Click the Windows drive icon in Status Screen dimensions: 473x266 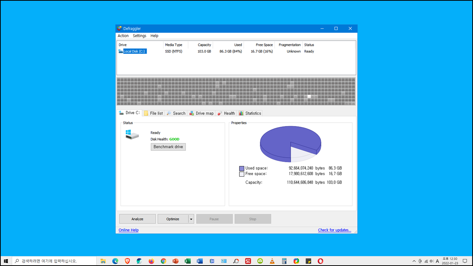(132, 134)
